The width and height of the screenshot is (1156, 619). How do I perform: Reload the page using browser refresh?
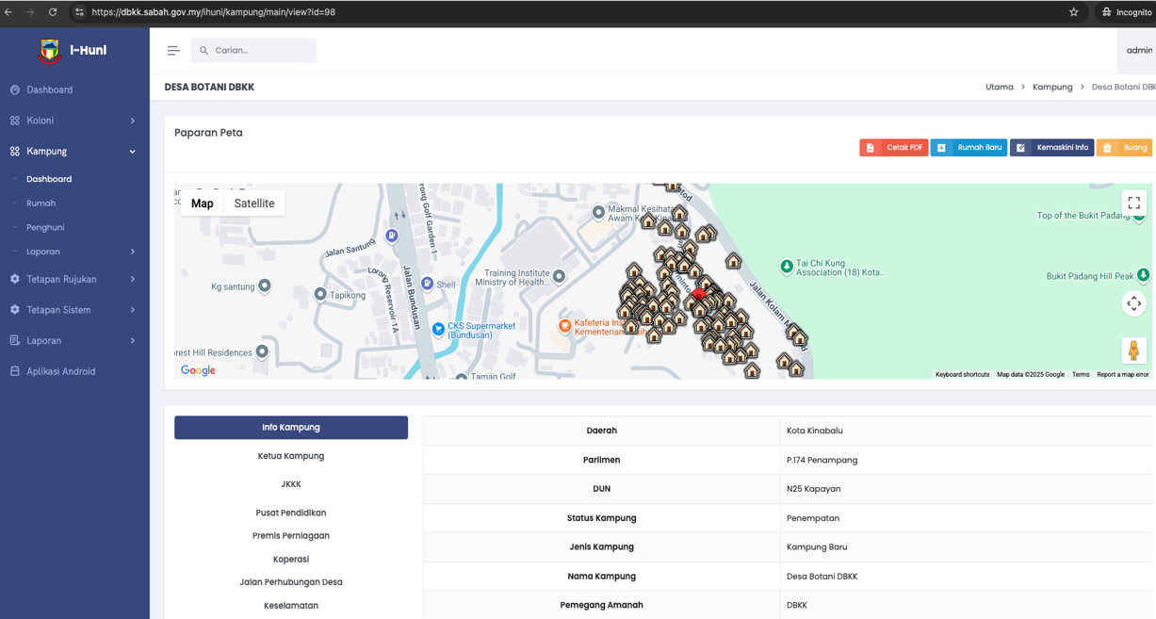(53, 12)
